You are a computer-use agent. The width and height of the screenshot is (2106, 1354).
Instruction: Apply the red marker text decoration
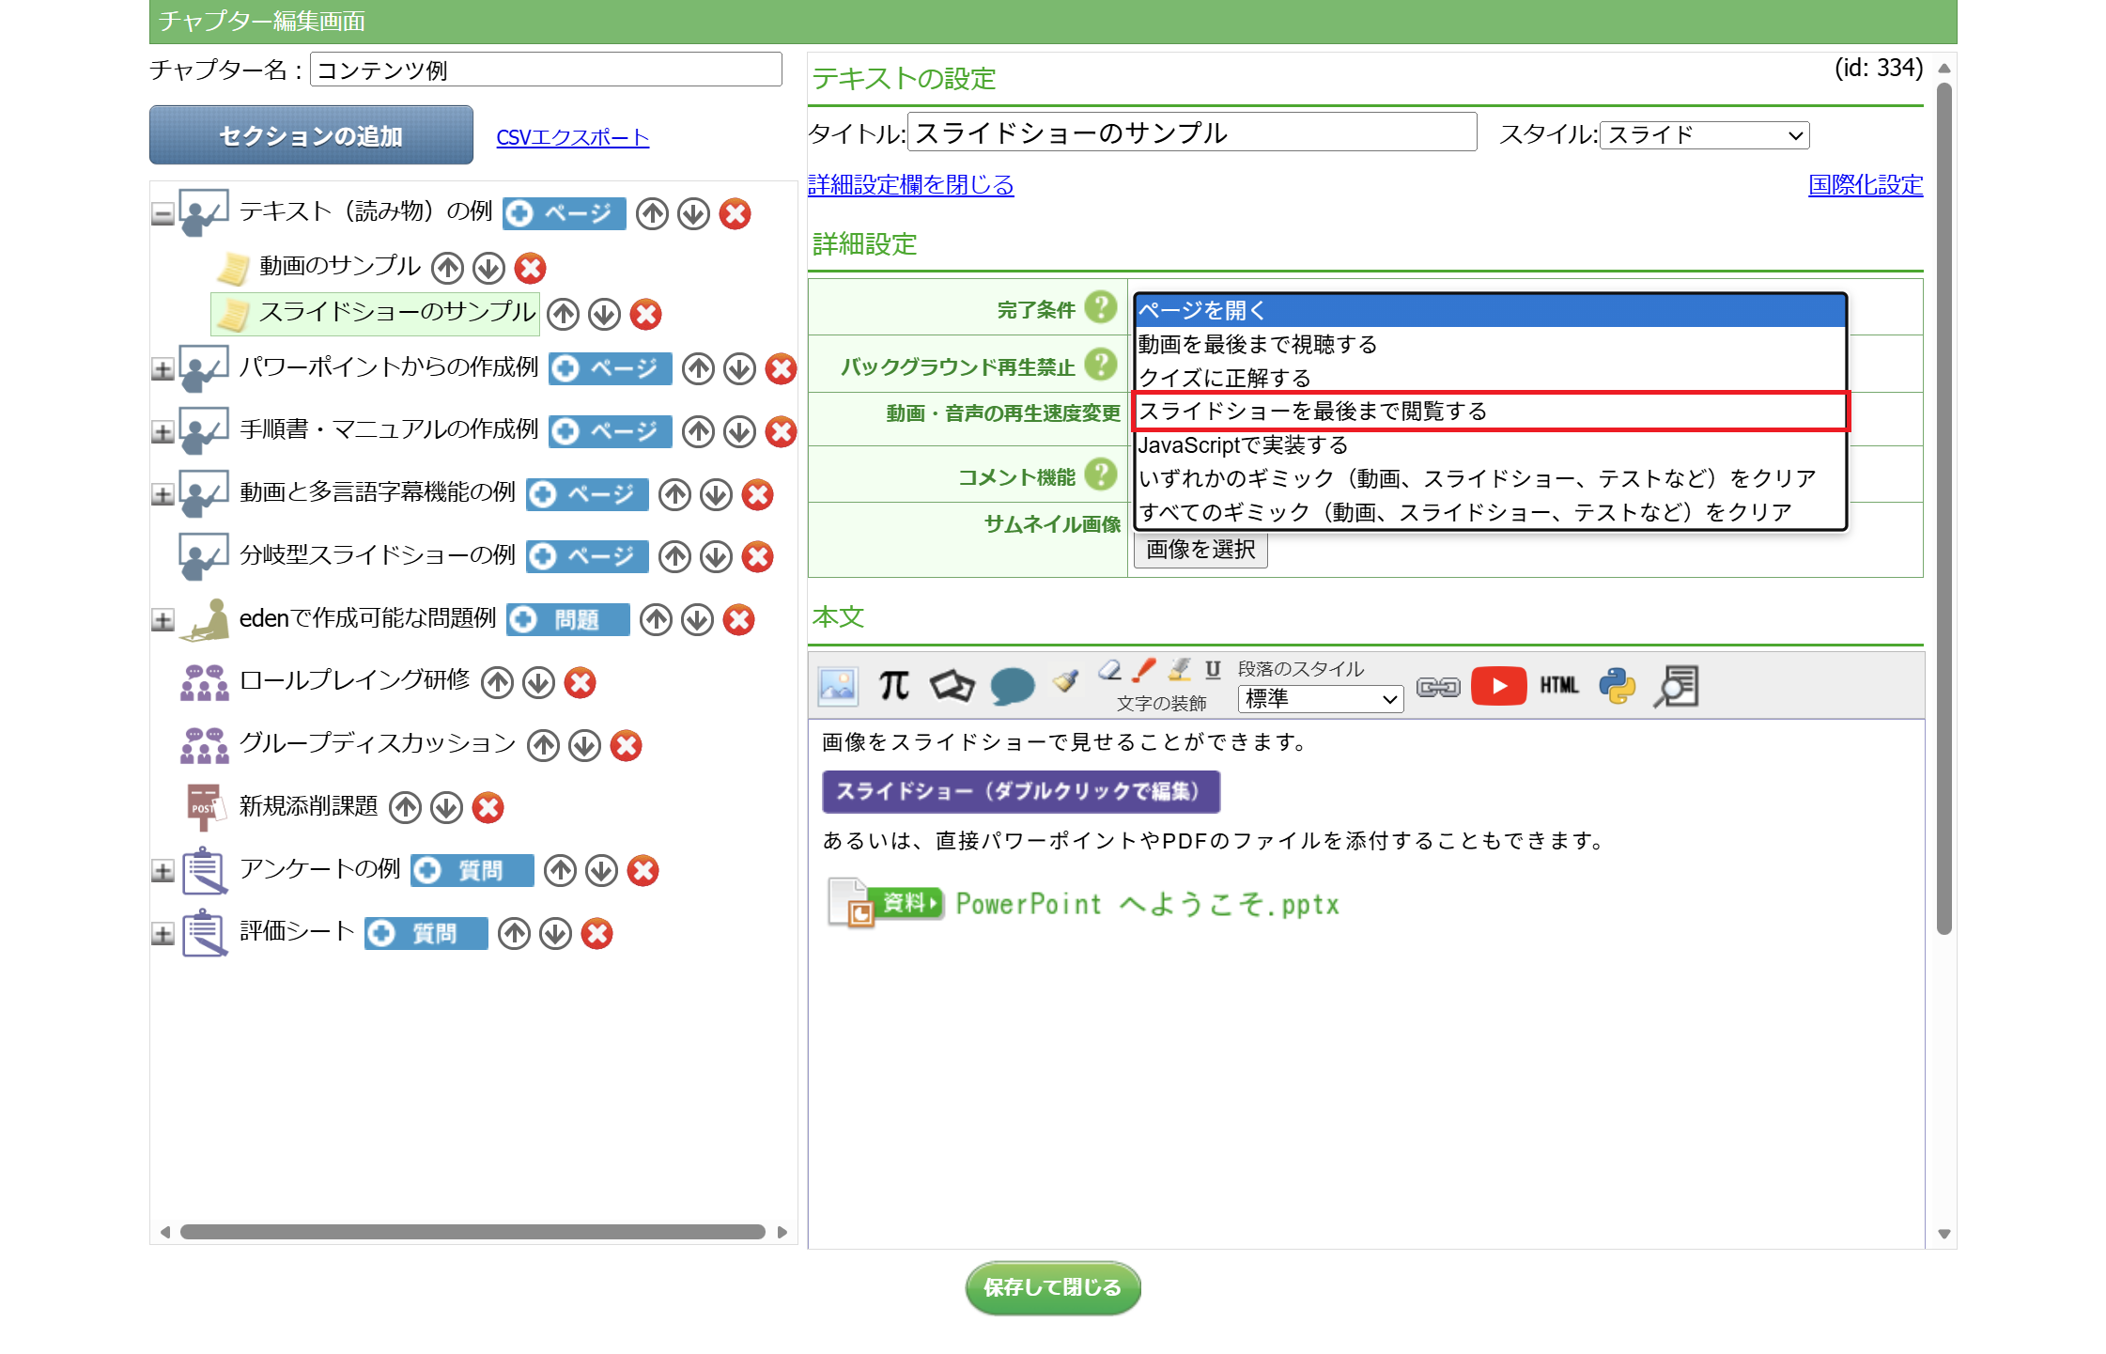coord(1143,670)
